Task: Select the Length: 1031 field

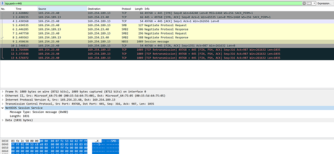Action: click(19, 116)
